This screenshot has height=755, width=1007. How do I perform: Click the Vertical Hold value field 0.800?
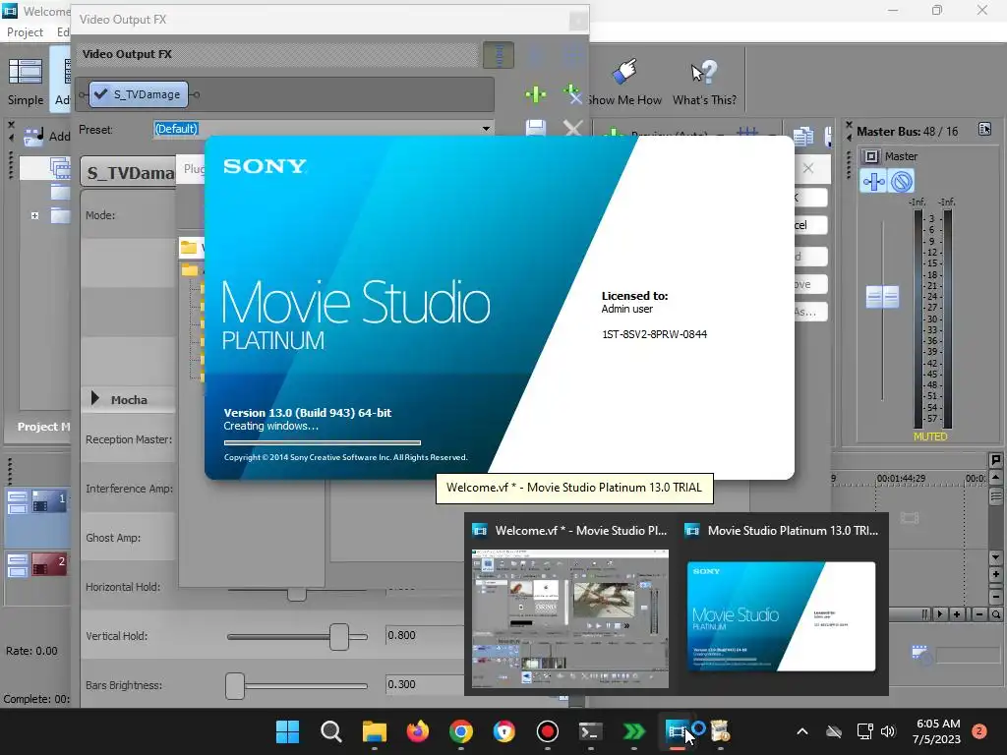click(424, 636)
